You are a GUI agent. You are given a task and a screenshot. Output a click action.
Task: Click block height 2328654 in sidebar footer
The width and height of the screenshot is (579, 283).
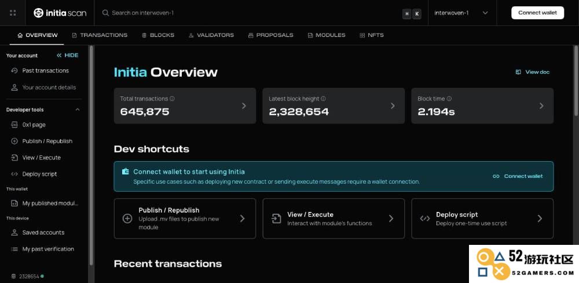point(29,277)
